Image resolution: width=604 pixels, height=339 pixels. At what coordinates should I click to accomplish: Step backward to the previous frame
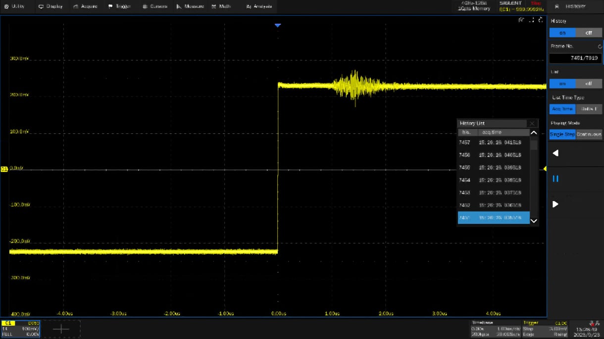coord(555,153)
